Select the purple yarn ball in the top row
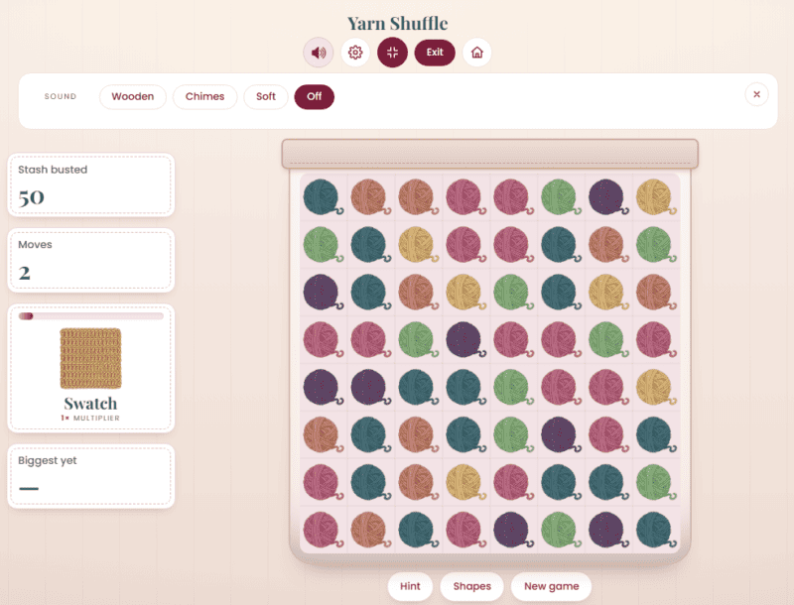Screen dimensions: 794x605 click(x=608, y=196)
